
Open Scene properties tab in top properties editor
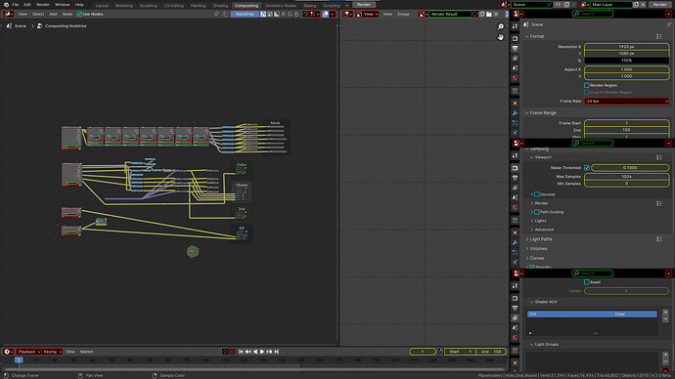tap(515, 68)
